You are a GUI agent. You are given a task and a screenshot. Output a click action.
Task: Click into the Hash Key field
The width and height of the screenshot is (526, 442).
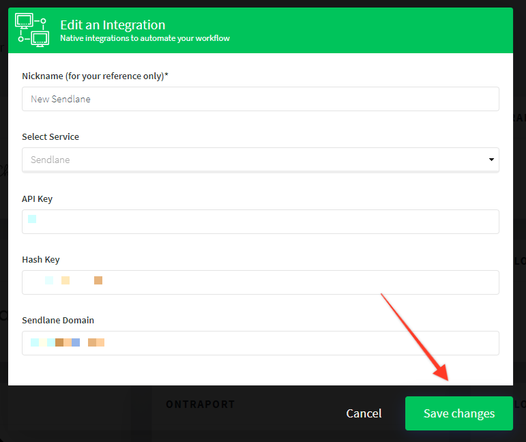tap(261, 282)
